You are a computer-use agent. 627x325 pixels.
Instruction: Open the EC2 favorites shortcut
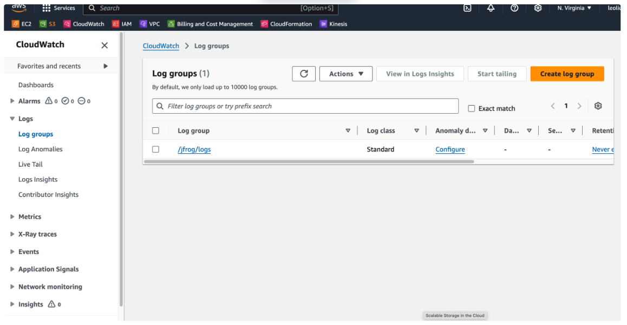tap(21, 24)
